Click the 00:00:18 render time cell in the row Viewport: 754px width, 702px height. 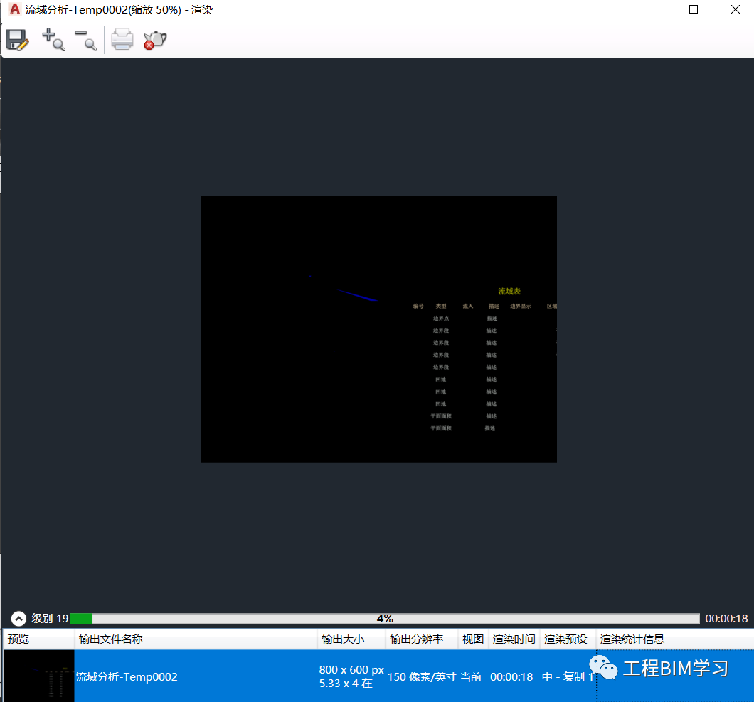point(511,677)
